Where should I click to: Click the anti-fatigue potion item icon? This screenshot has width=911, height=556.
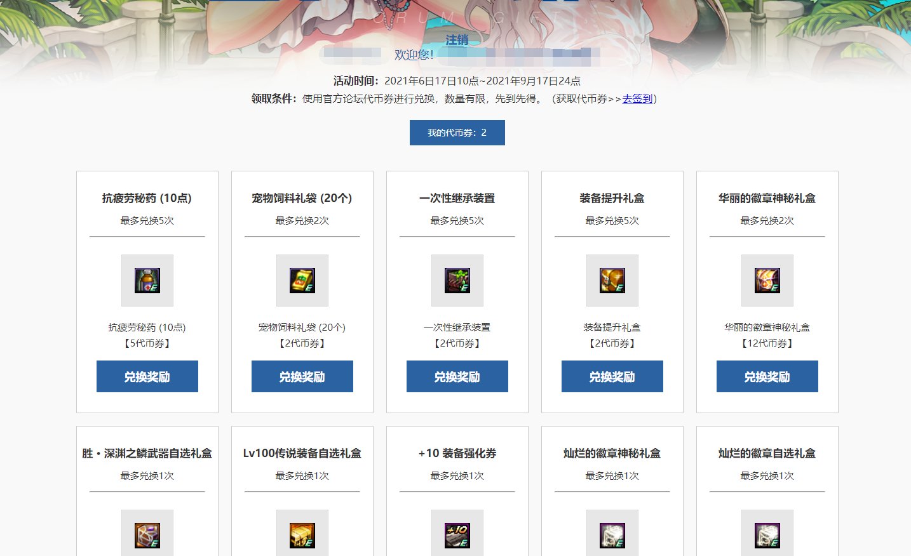(x=147, y=281)
